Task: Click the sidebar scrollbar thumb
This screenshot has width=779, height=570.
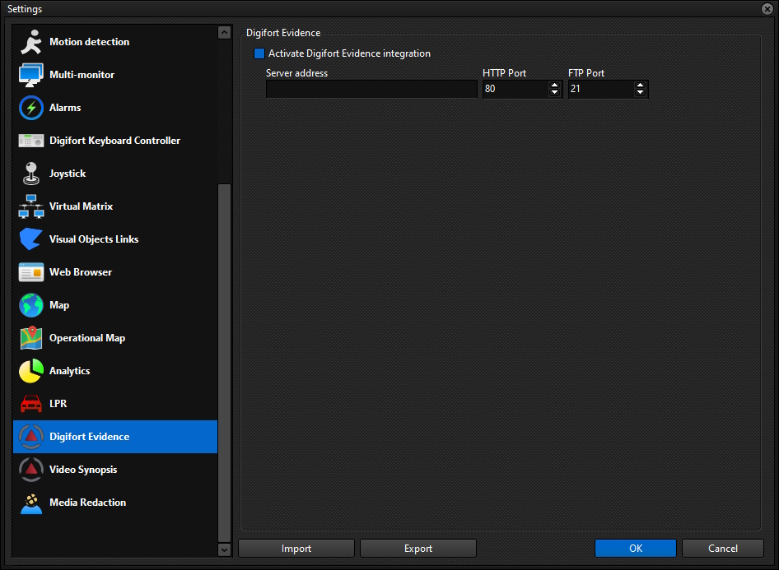Action: tap(225, 363)
